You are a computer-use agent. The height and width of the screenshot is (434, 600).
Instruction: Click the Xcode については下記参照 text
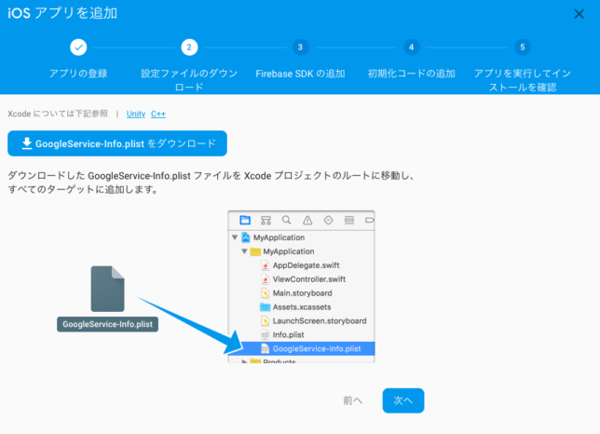point(58,114)
